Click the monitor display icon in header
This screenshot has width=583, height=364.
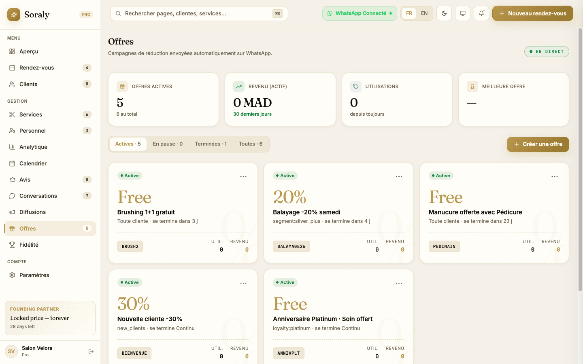463,13
